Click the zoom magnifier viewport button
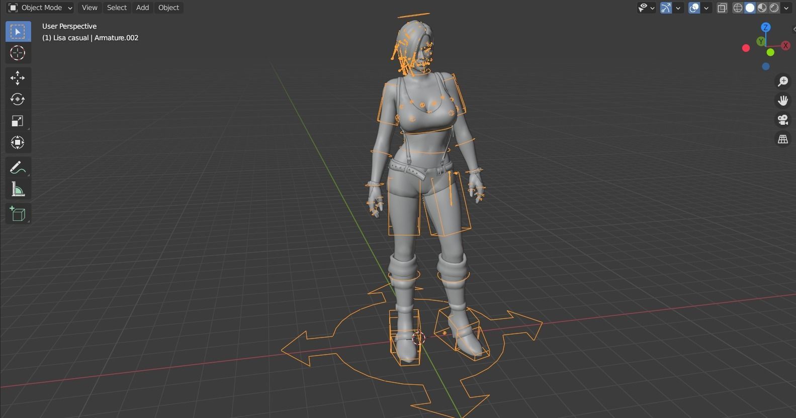Viewport: 796px width, 418px height. pos(783,81)
